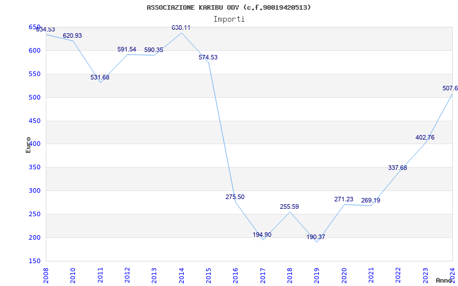458x286 pixels.
Task: Click the Importi subtitle
Action: pyautogui.click(x=229, y=19)
